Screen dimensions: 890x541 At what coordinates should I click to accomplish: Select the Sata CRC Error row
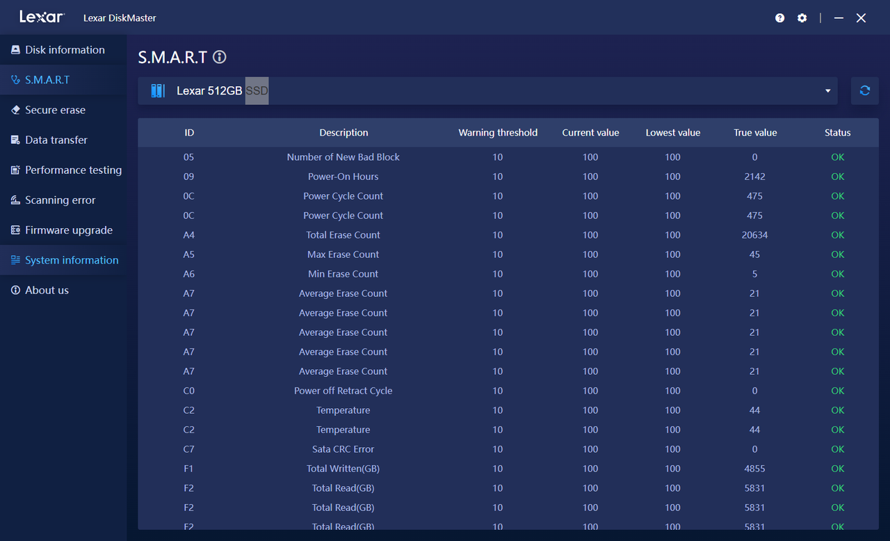(508, 449)
